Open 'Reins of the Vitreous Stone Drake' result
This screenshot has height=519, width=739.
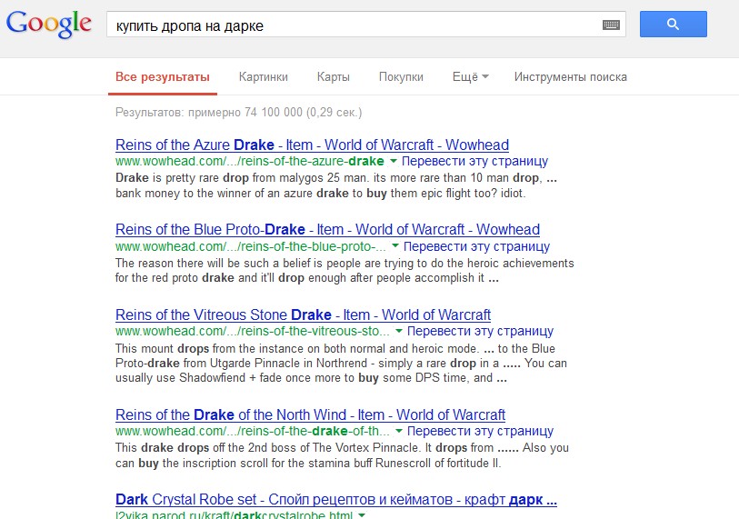[303, 314]
